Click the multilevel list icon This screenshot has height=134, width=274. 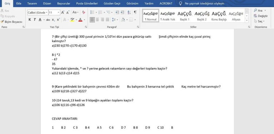[109, 12]
